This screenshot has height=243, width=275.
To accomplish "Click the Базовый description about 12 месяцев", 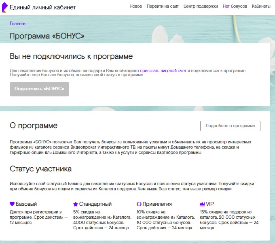I will coord(38,217).
